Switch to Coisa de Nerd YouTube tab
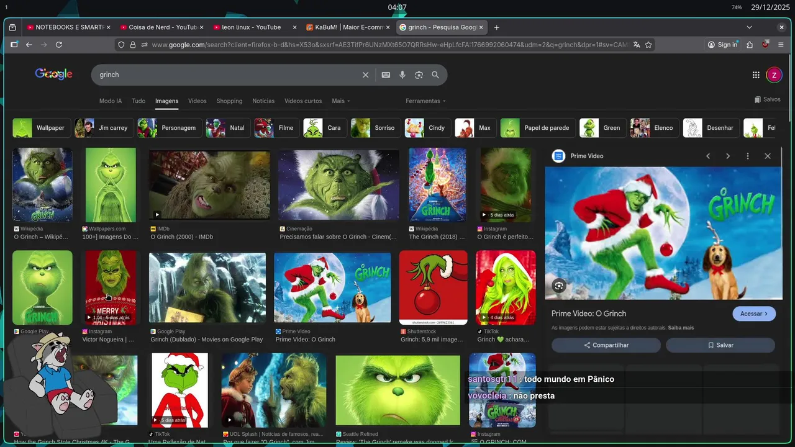Screen dimensions: 795x447 (x=161, y=27)
